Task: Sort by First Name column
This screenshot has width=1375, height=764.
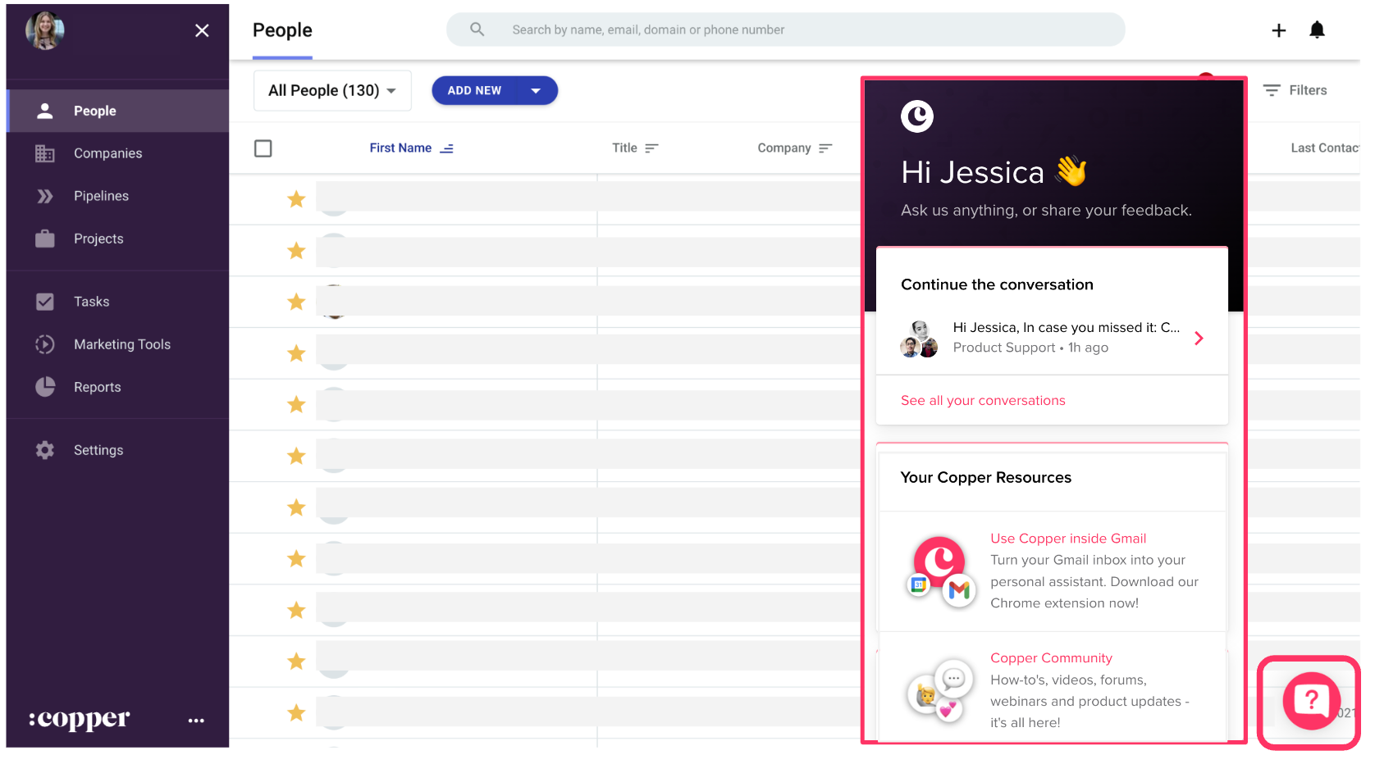Action: (411, 148)
